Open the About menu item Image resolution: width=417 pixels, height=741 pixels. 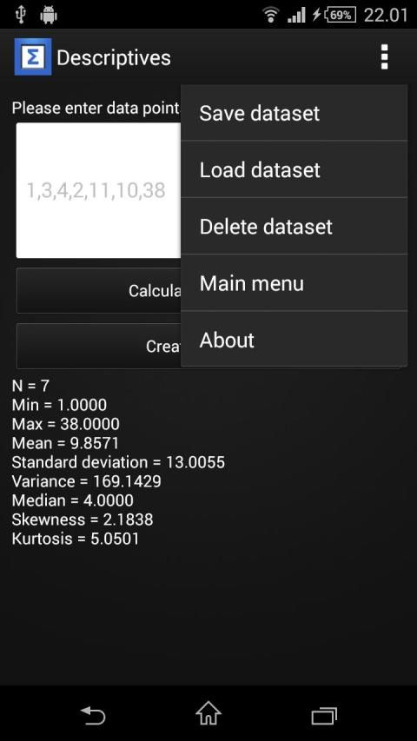pos(294,340)
